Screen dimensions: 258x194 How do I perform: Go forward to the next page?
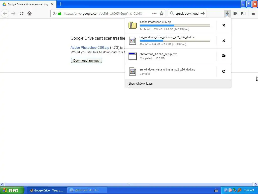pyautogui.click(x=13, y=13)
